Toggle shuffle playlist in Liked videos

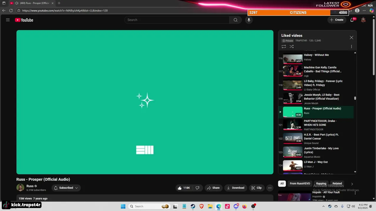(292, 47)
